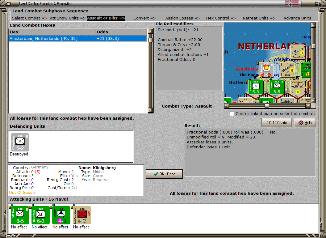
Task: Click the Hurricane air unit on the map
Action: [x=298, y=87]
